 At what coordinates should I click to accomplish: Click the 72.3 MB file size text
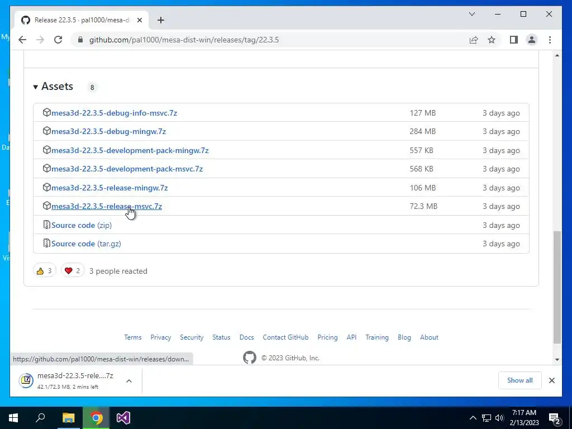[423, 207]
